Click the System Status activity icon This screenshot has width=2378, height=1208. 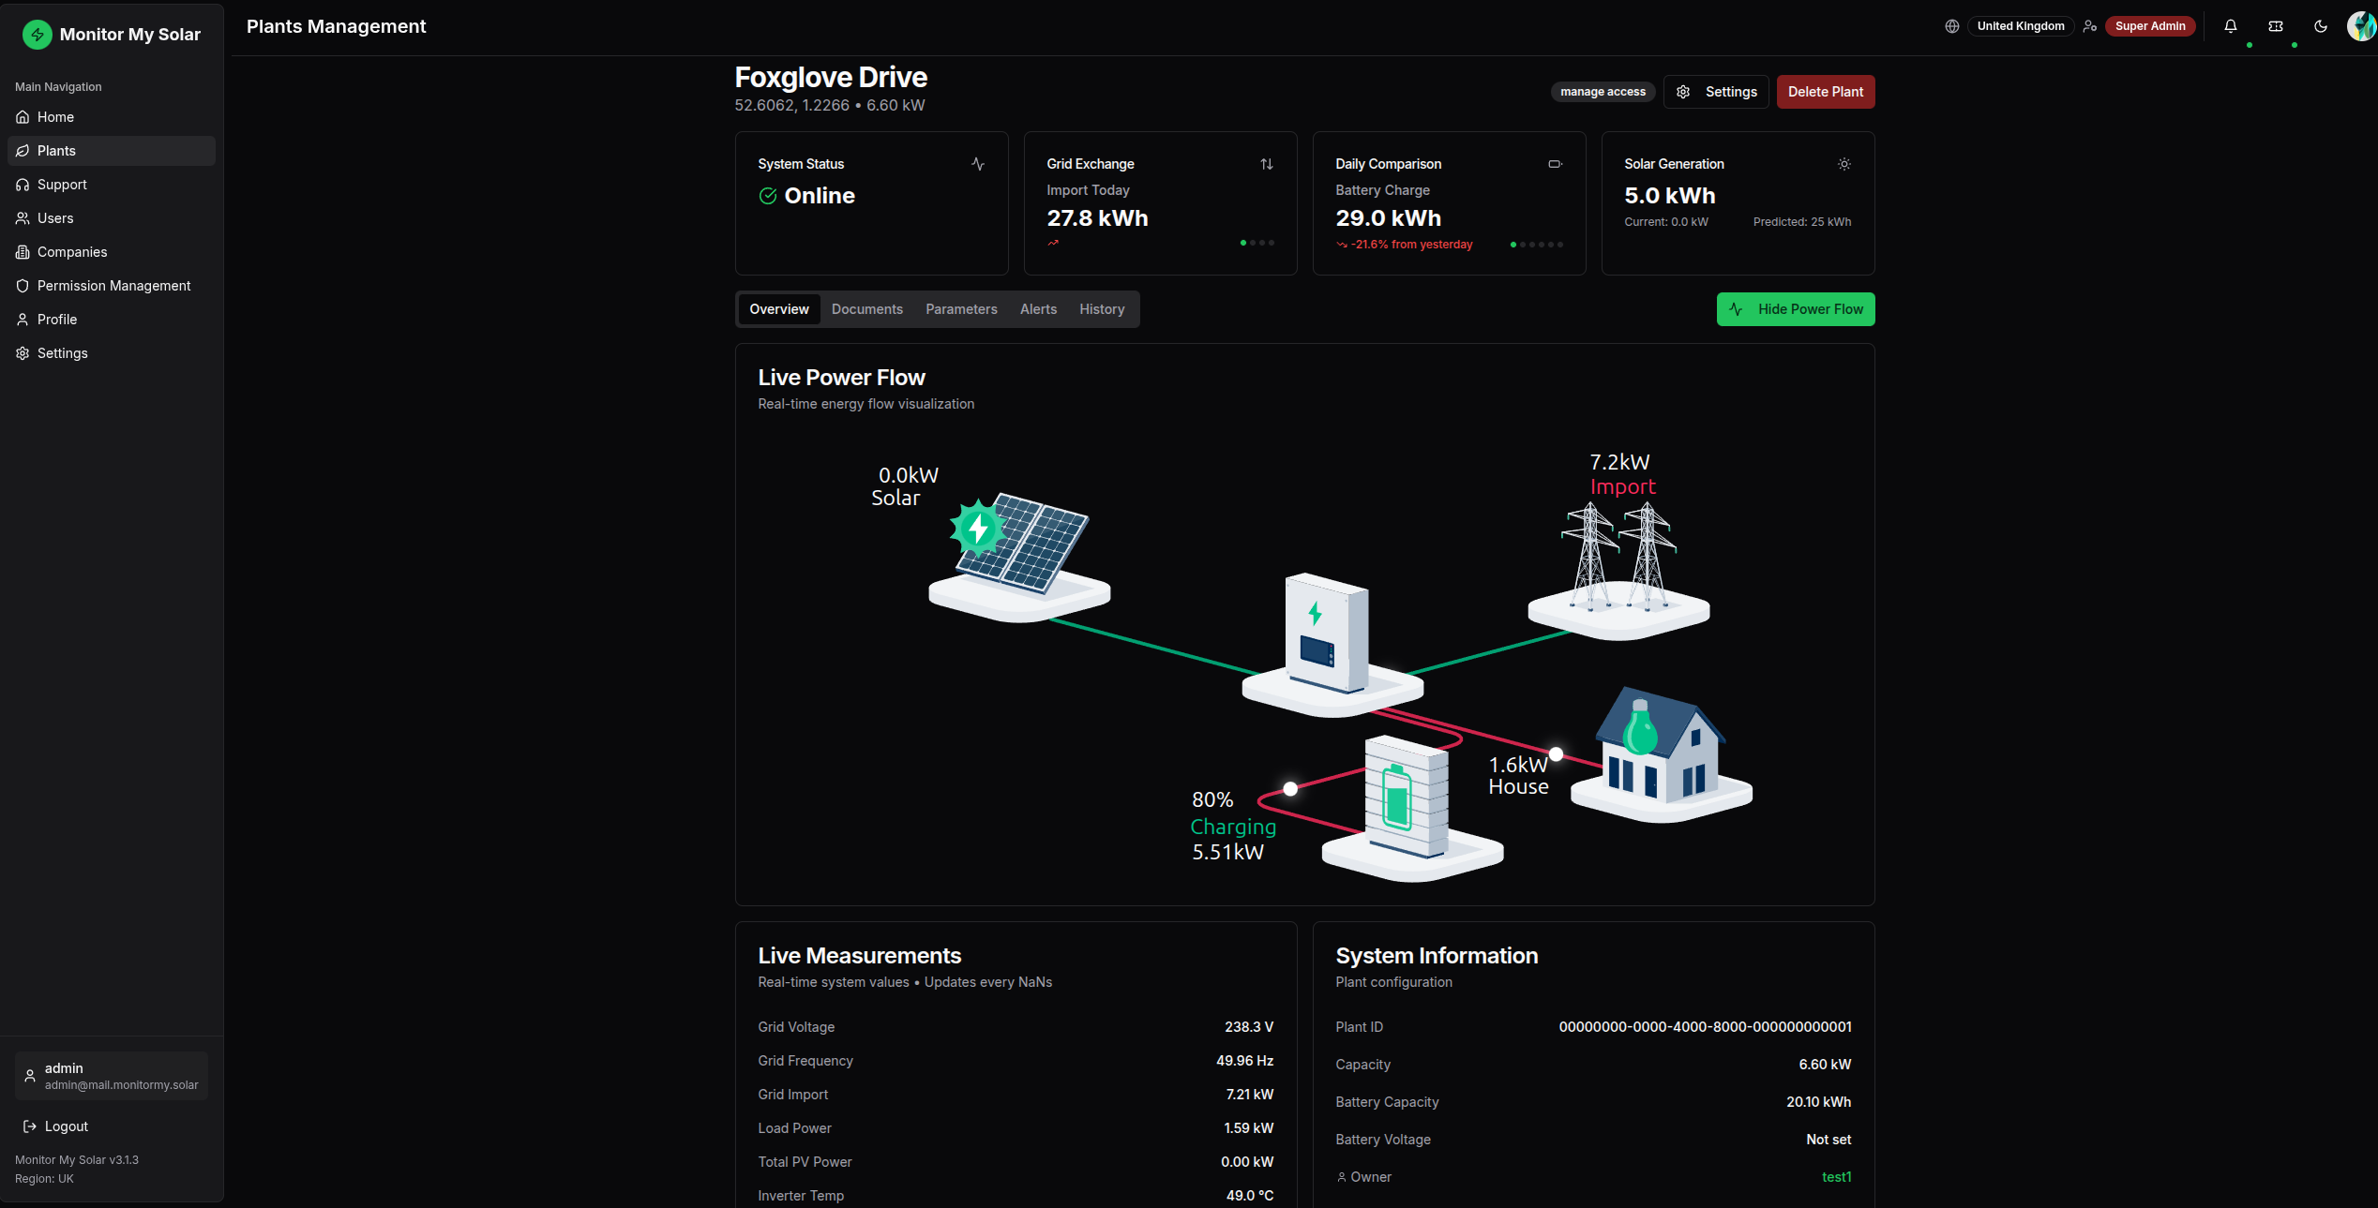coord(978,164)
